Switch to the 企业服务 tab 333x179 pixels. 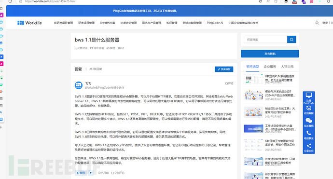pos(270,67)
